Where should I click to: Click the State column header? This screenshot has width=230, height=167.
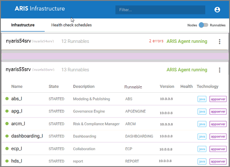pos(54,87)
